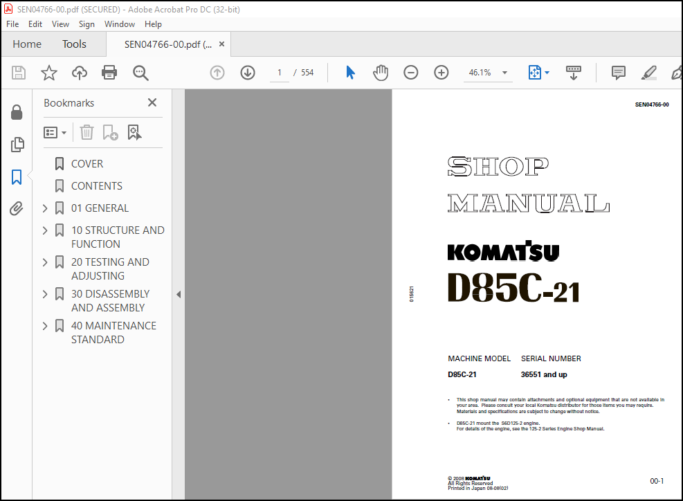The width and height of the screenshot is (683, 501).
Task: Click the SEN04766-00 document code on page
Action: coord(652,104)
